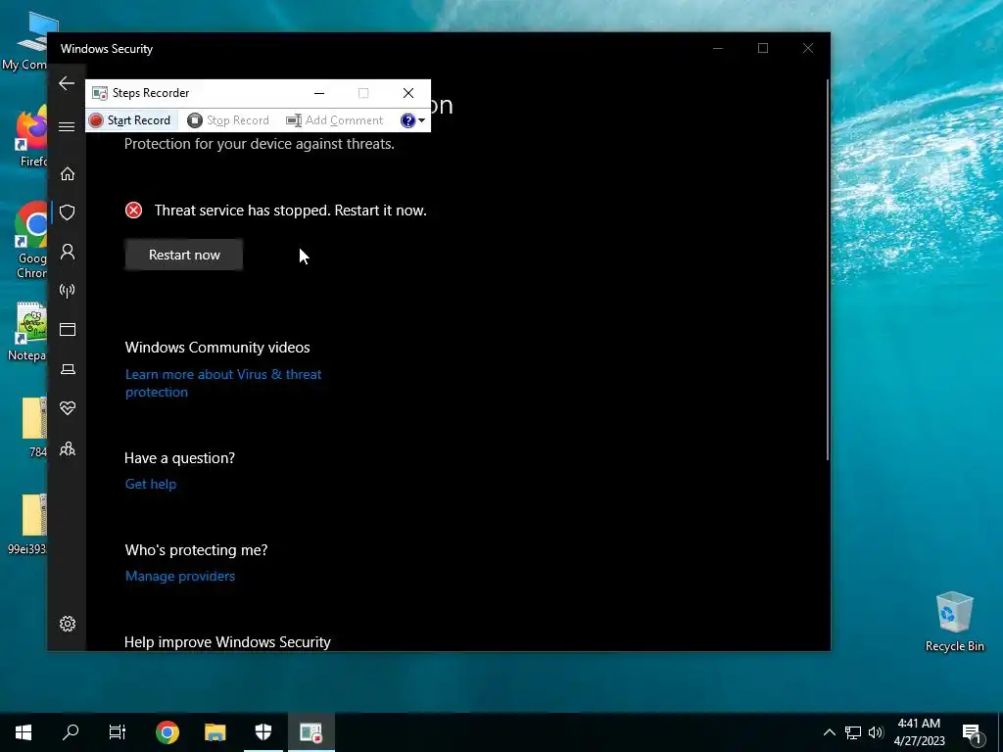The width and height of the screenshot is (1003, 752).
Task: Select the zip folder labeled 784 on desktop
Action: tap(33, 427)
